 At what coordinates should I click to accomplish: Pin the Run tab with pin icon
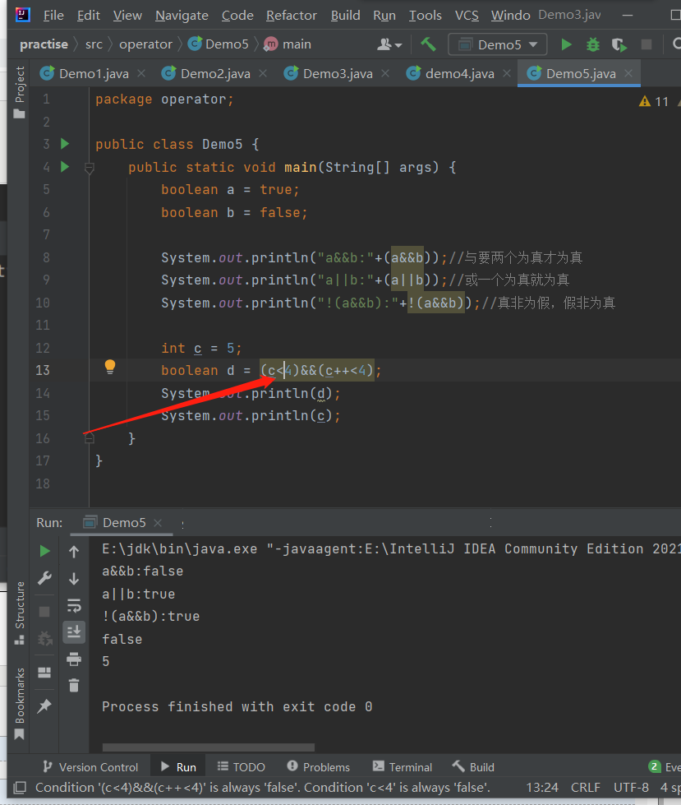point(44,706)
